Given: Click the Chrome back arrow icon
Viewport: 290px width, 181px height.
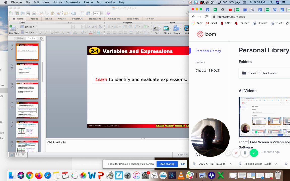Looking at the screenshot, I should (193, 17).
